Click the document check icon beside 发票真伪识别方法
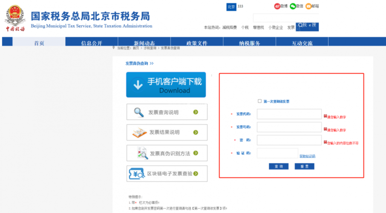386x213 pixels. [143, 153]
